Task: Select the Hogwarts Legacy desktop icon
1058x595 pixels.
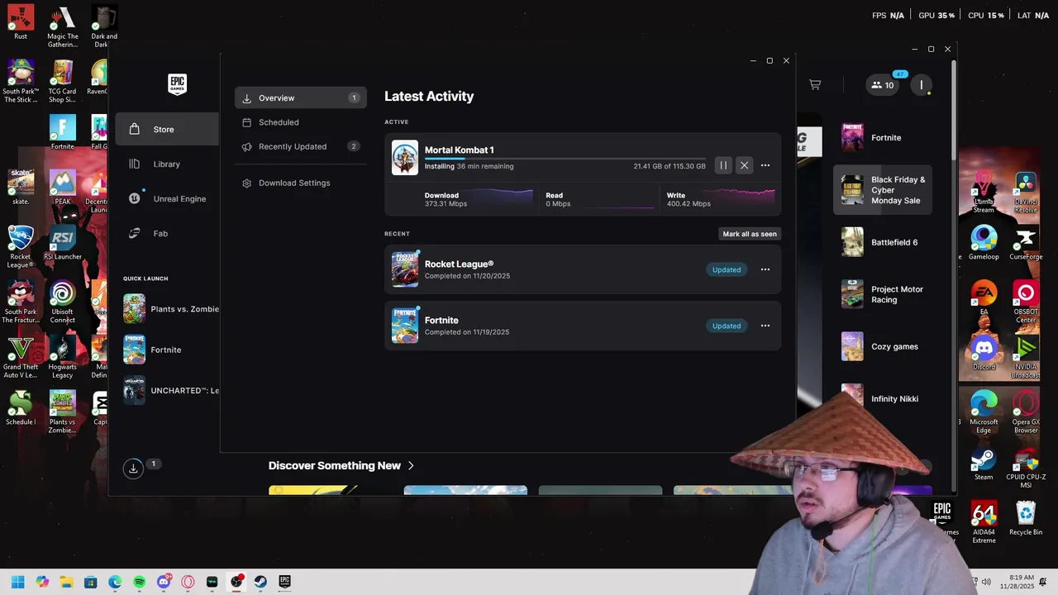Action: (x=63, y=357)
